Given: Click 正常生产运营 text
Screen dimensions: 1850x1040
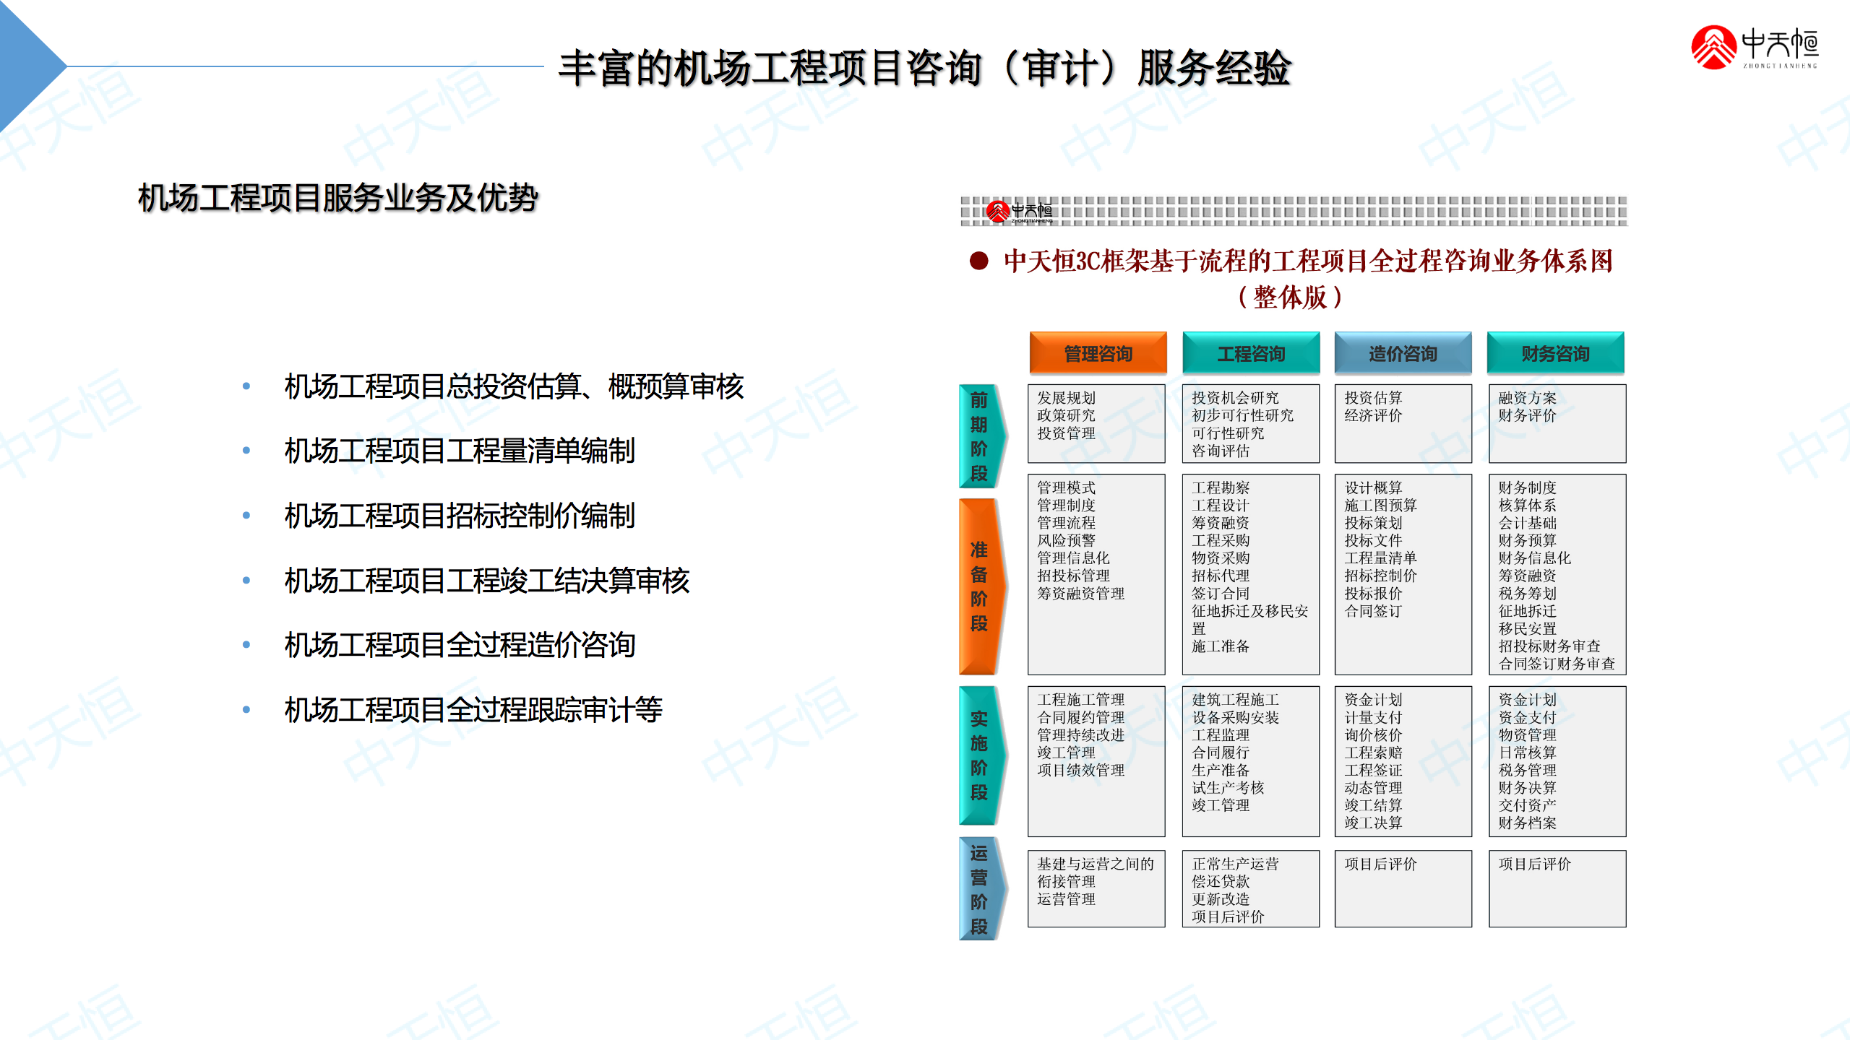Looking at the screenshot, I should coord(1235,864).
